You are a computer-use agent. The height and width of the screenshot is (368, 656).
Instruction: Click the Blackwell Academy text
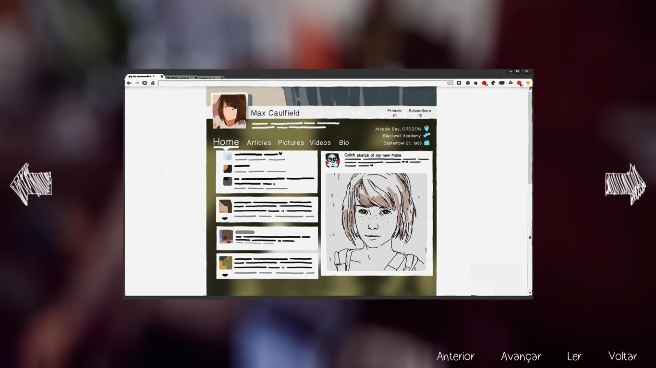click(401, 136)
